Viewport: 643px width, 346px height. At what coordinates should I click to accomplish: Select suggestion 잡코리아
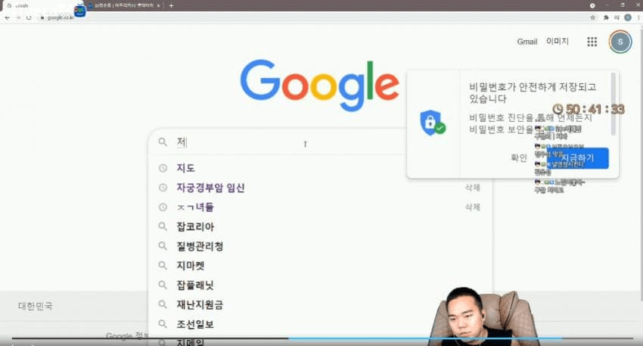[x=195, y=226]
